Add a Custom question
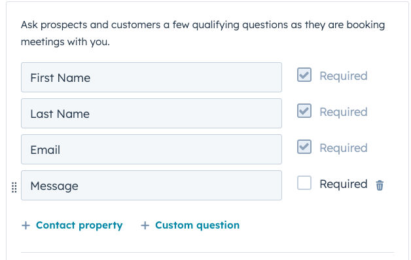The height and width of the screenshot is (260, 411). coord(197,225)
